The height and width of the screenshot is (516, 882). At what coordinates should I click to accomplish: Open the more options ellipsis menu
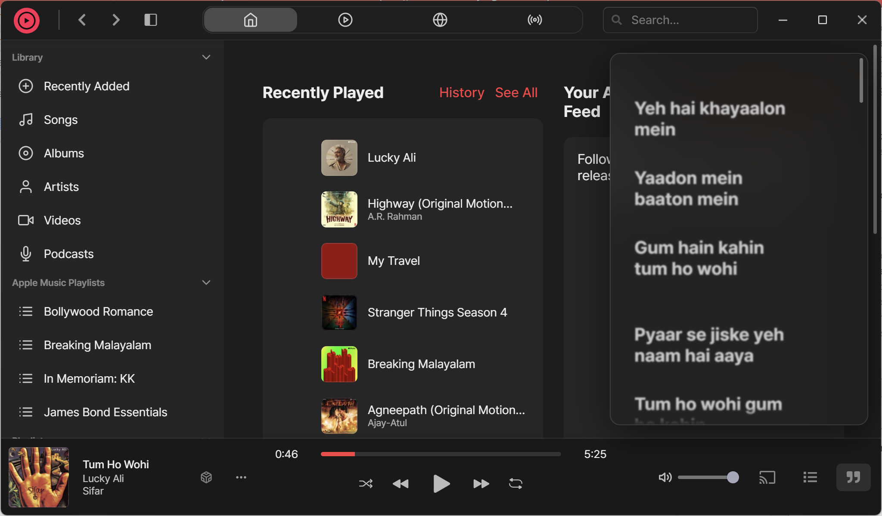point(241,477)
